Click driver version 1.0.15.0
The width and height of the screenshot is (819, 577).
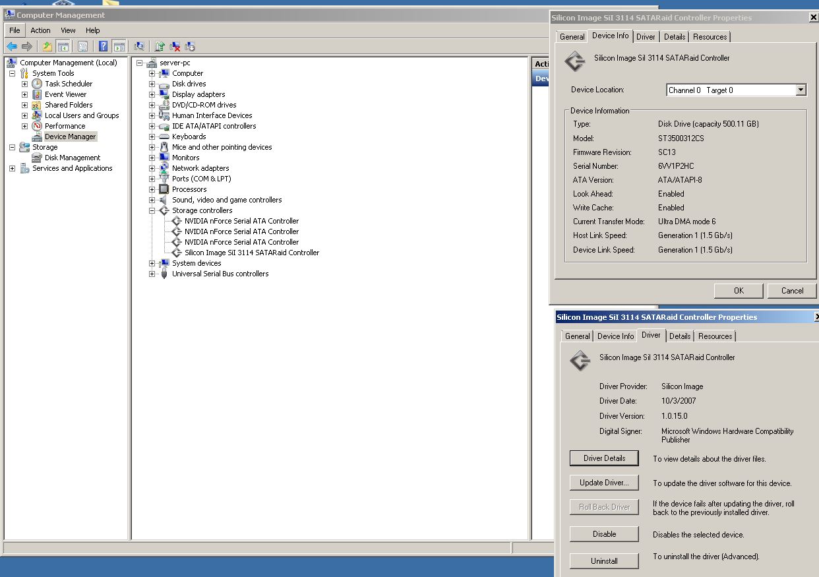[x=674, y=416]
